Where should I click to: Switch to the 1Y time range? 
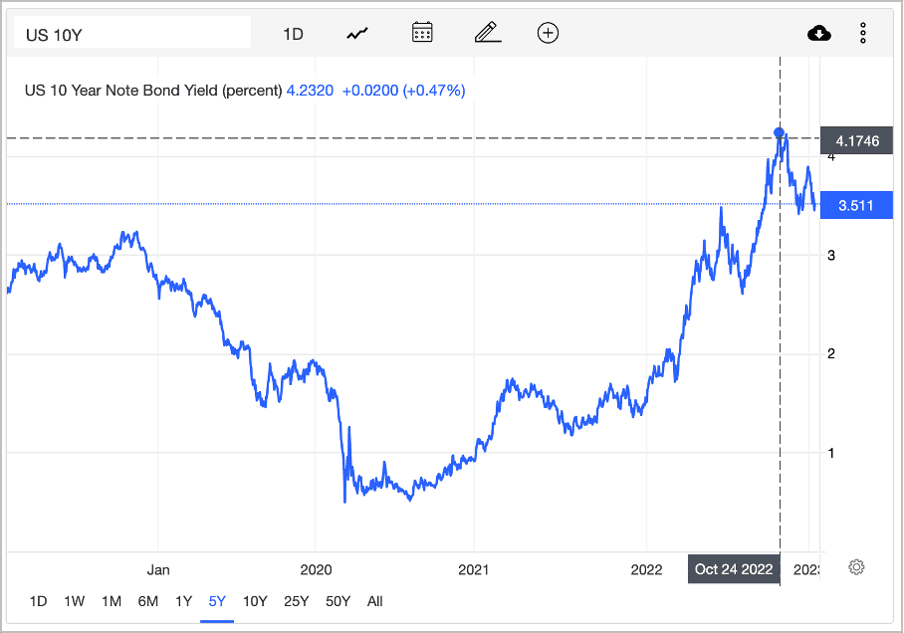coord(183,601)
